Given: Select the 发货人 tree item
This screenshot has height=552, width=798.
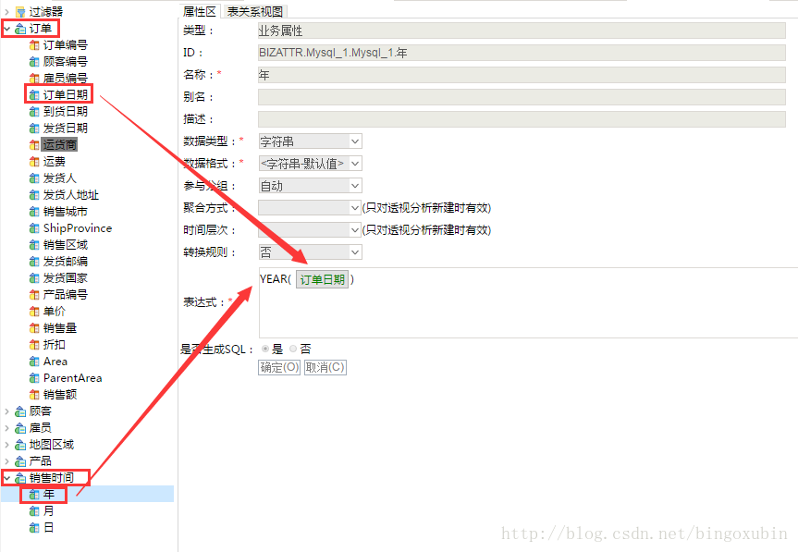Looking at the screenshot, I should (59, 178).
